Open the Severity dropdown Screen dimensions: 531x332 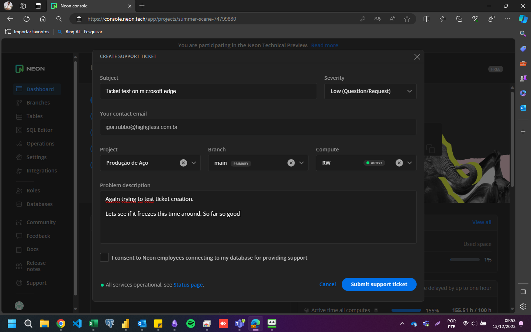click(x=370, y=91)
